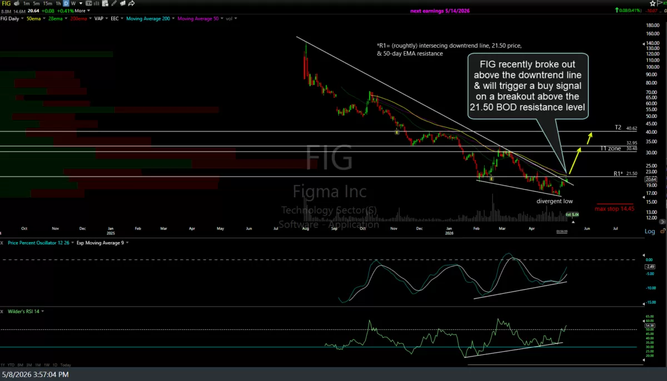This screenshot has height=381, width=667.
Task: Set the chart range to 1Y
Action: click(x=4, y=364)
